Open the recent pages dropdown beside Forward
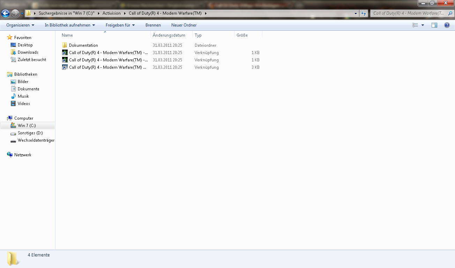This screenshot has width=455, height=268. (22, 14)
